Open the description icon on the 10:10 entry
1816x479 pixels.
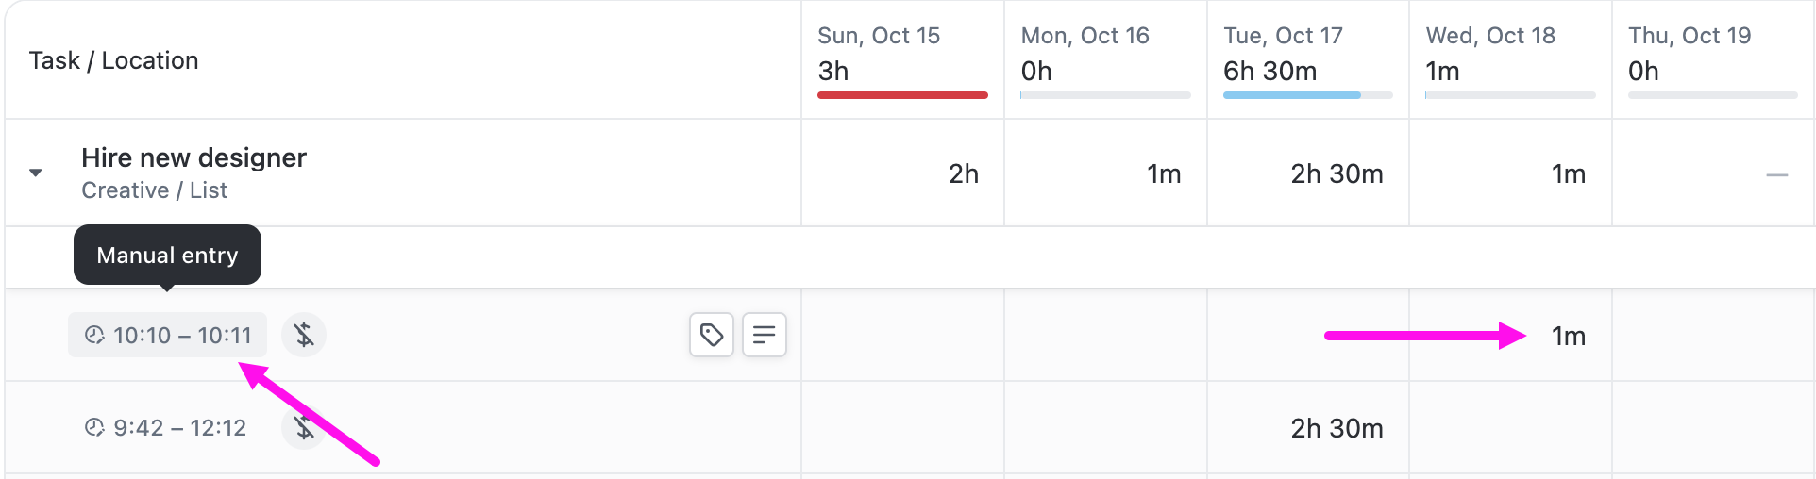765,335
